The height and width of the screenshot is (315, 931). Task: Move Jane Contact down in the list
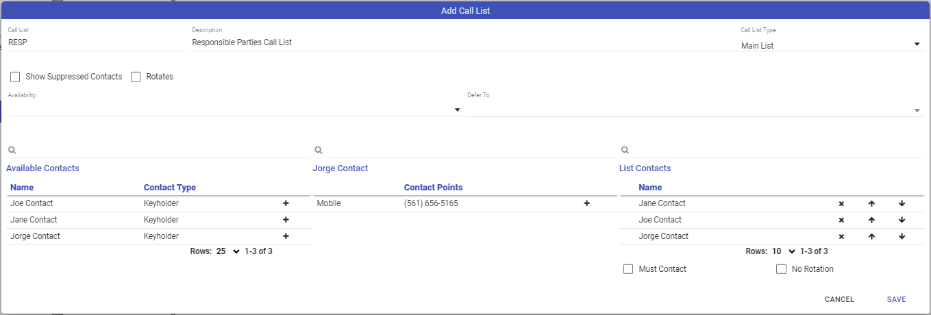click(902, 203)
